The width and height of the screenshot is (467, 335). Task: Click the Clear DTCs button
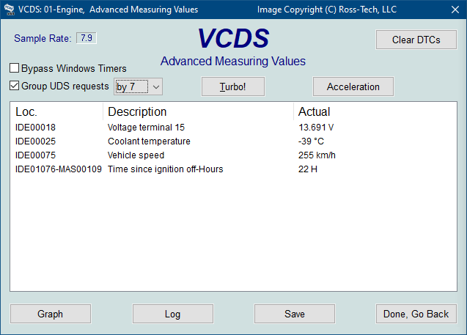pos(416,40)
